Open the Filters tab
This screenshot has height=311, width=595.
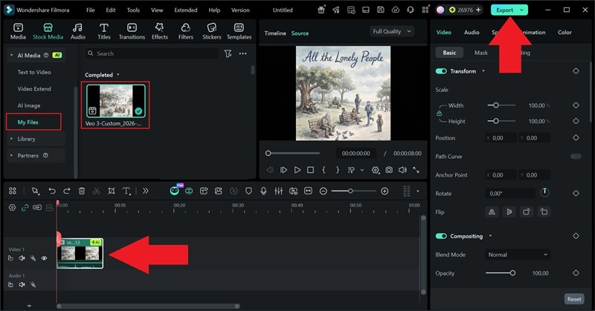pos(185,31)
